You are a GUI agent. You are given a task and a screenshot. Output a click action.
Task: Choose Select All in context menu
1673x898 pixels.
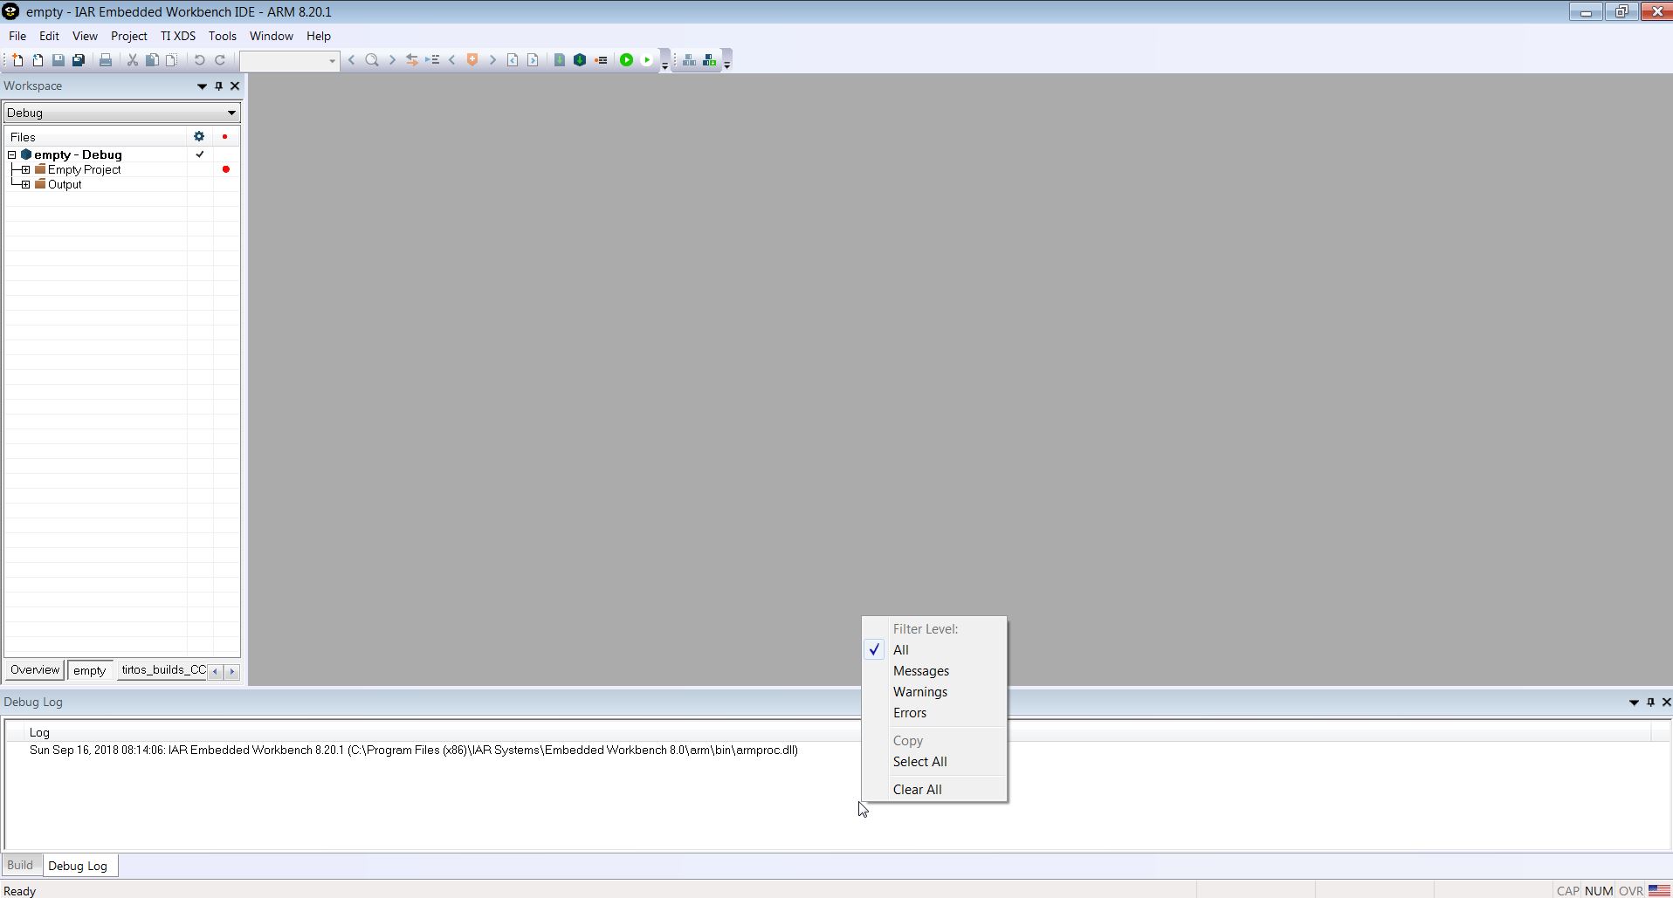[x=934, y=762]
